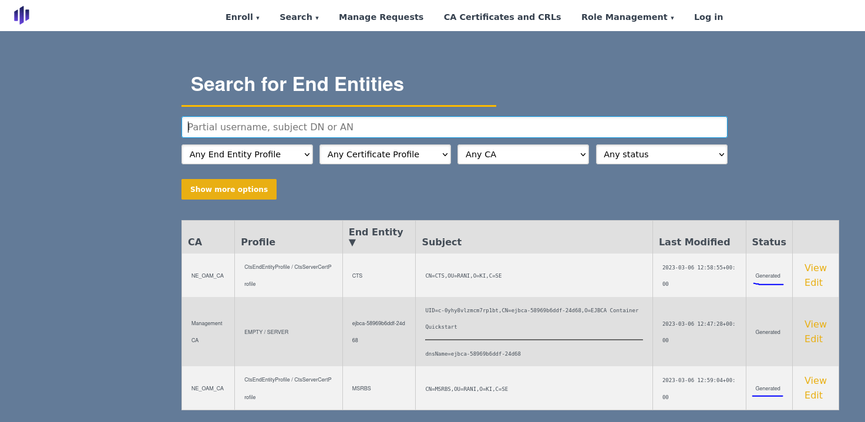The width and height of the screenshot is (865, 422).
Task: Edit the MSRBS end entity
Action: (813, 395)
